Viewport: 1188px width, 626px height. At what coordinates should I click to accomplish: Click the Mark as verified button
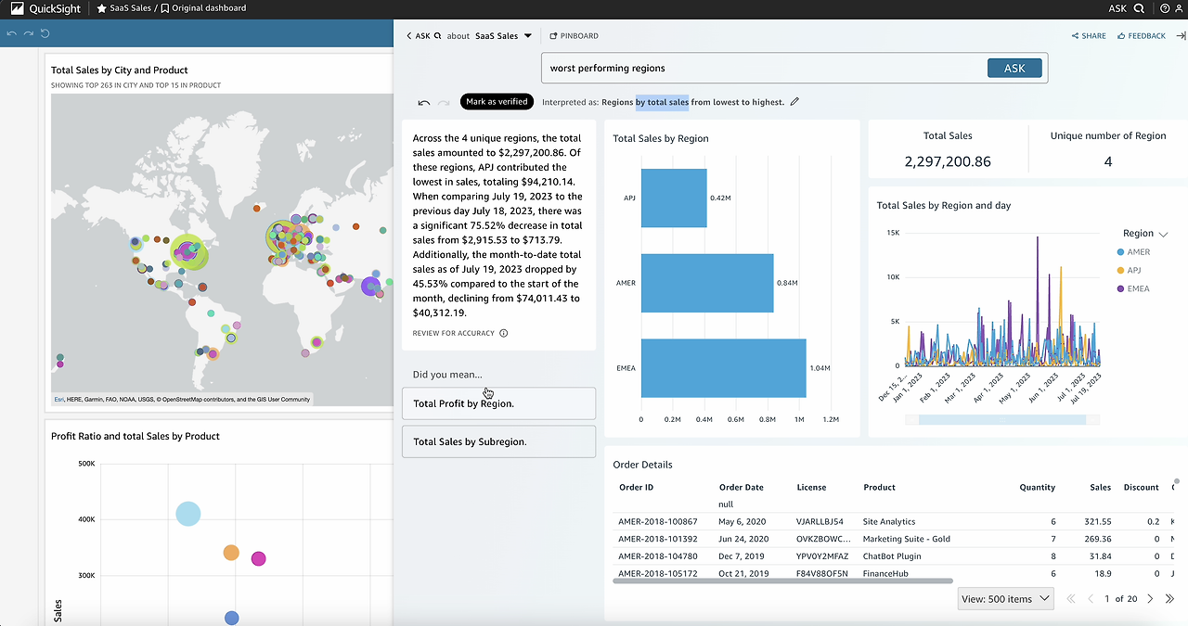pos(497,102)
